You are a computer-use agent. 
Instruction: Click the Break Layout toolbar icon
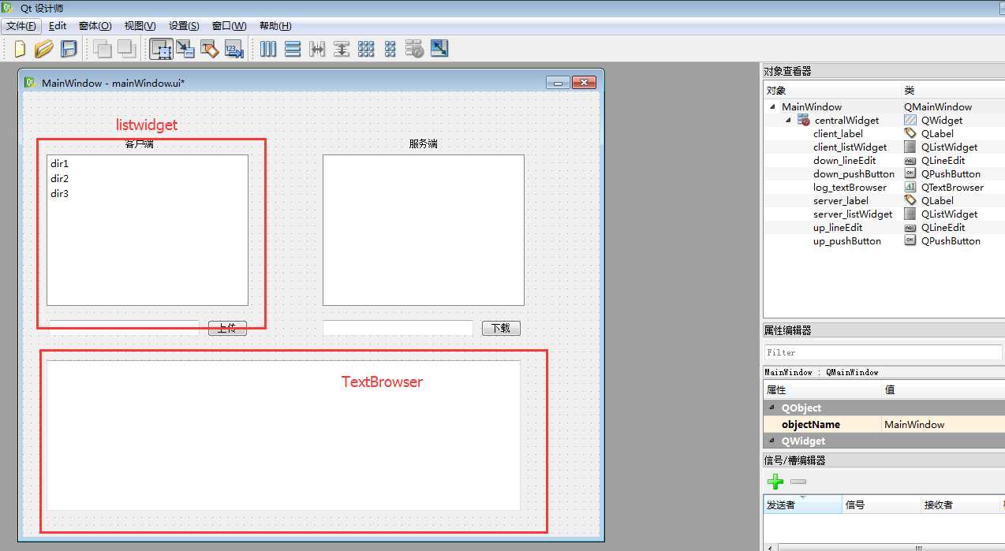[x=415, y=49]
